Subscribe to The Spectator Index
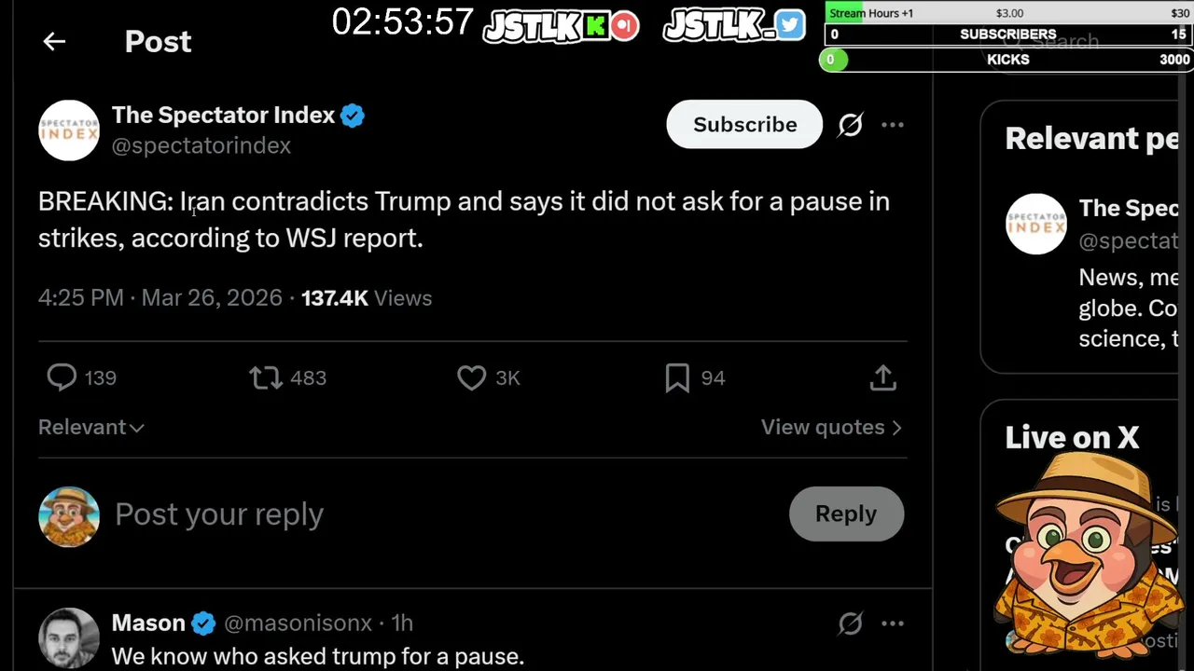This screenshot has height=671, width=1194. tap(744, 124)
